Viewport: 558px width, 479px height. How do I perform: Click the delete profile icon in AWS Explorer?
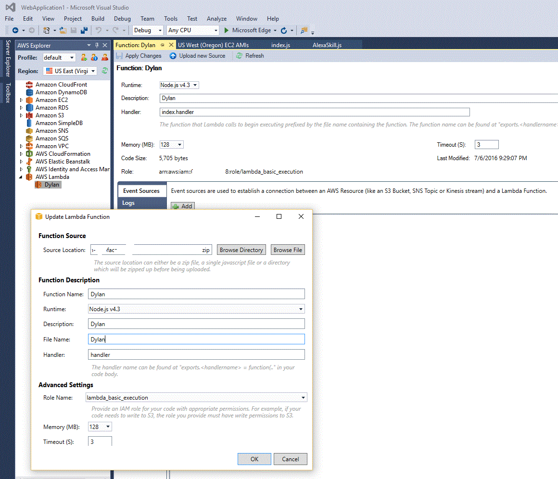click(x=105, y=58)
